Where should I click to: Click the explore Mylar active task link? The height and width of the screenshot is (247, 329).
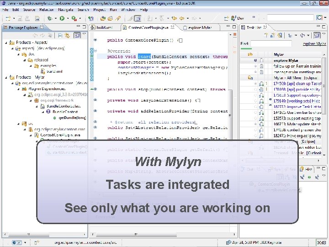pyautogui.click(x=314, y=44)
